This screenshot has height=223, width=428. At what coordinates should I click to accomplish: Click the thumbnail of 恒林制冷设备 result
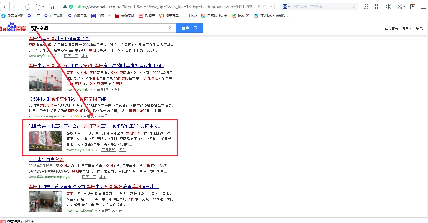pyautogui.click(x=45, y=201)
